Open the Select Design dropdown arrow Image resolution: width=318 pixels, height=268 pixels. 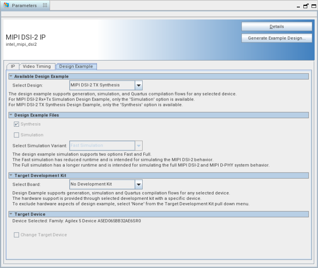pyautogui.click(x=139, y=85)
